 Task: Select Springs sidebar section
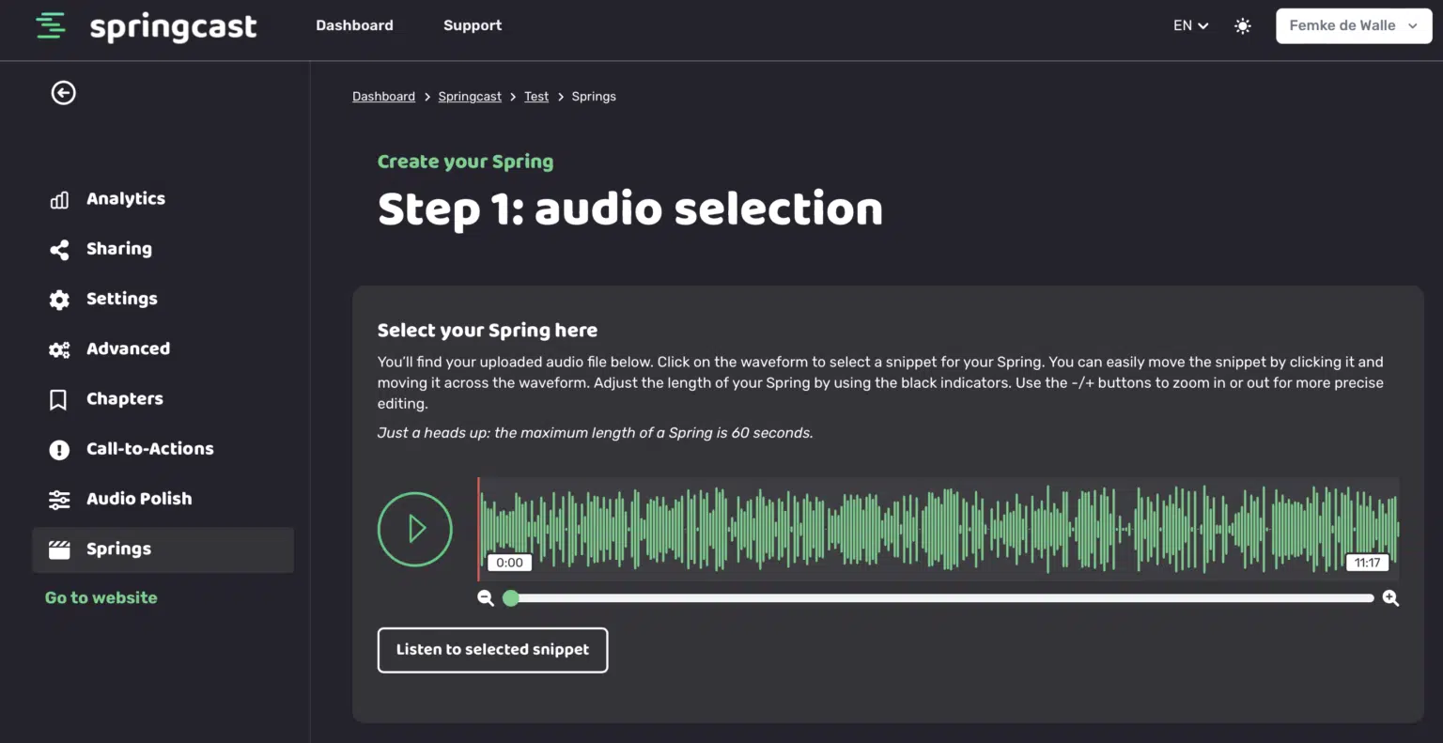(x=163, y=550)
